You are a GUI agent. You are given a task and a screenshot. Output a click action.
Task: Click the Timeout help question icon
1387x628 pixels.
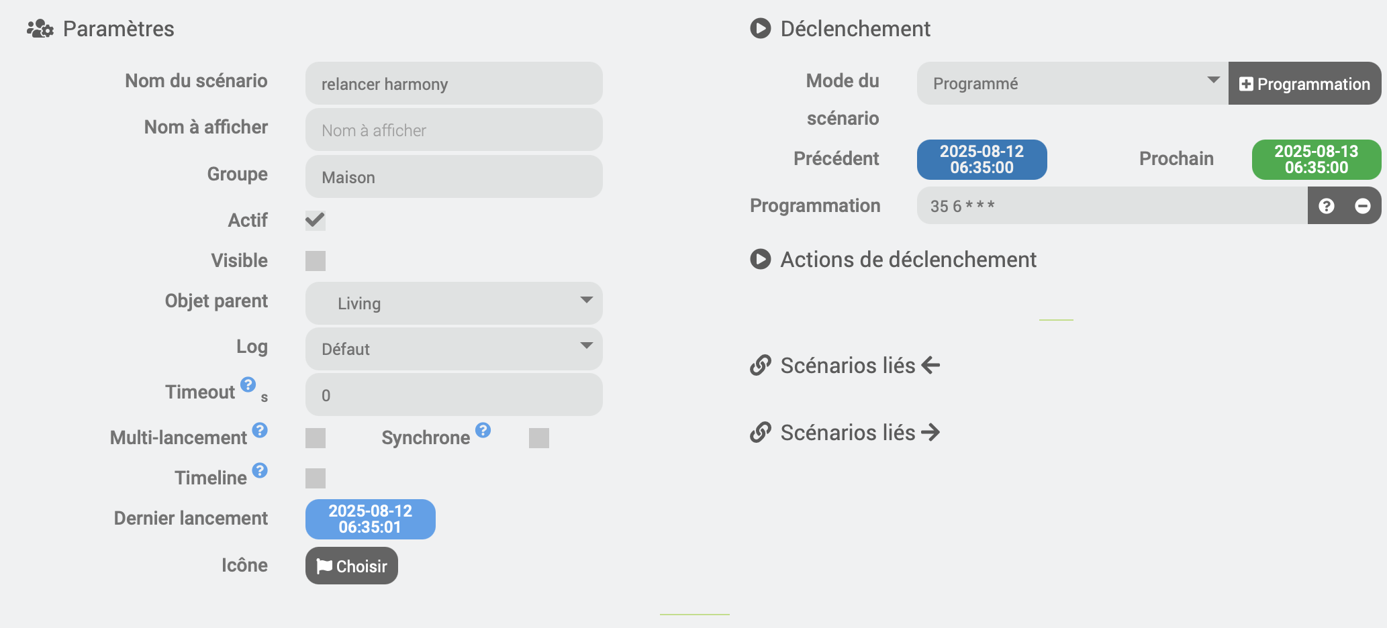tap(248, 384)
